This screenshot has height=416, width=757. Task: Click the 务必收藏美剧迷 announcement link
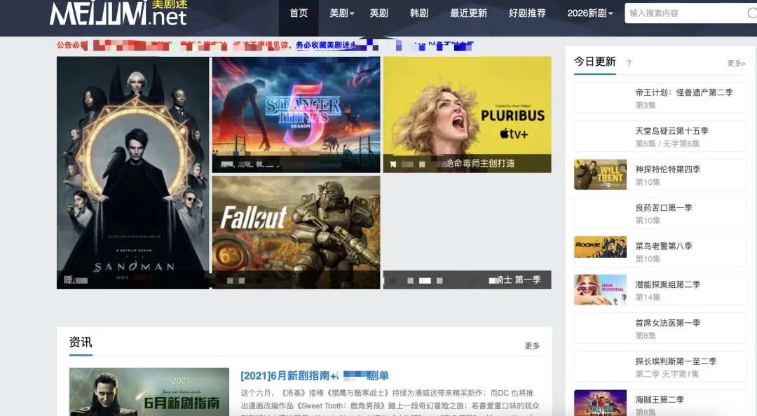pyautogui.click(x=327, y=45)
